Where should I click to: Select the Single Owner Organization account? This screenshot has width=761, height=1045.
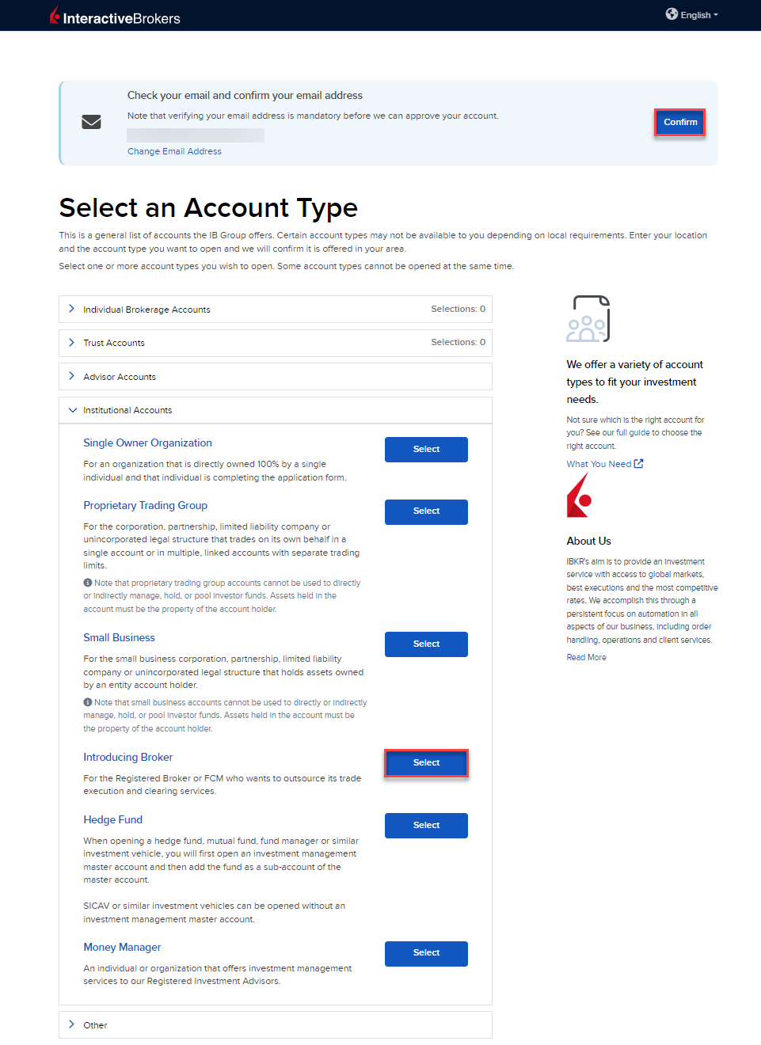426,450
